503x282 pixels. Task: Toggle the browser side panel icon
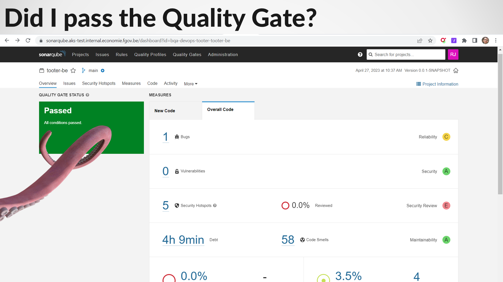point(475,41)
